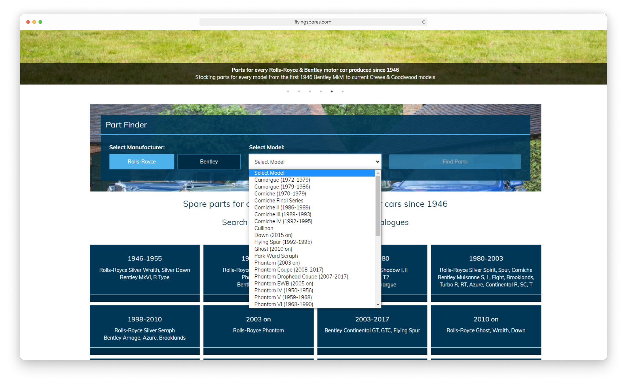Viewport: 627px width, 386px height.
Task: Open the 1998-2010 Silver Seraph tile
Action: 145,330
